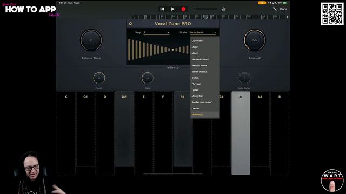The width and height of the screenshot is (346, 194).
Task: Click the playhead marker on the ruler
Action: pos(205,17)
